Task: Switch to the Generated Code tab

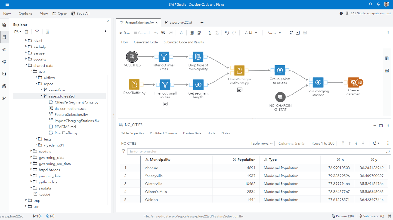Action: click(x=146, y=42)
